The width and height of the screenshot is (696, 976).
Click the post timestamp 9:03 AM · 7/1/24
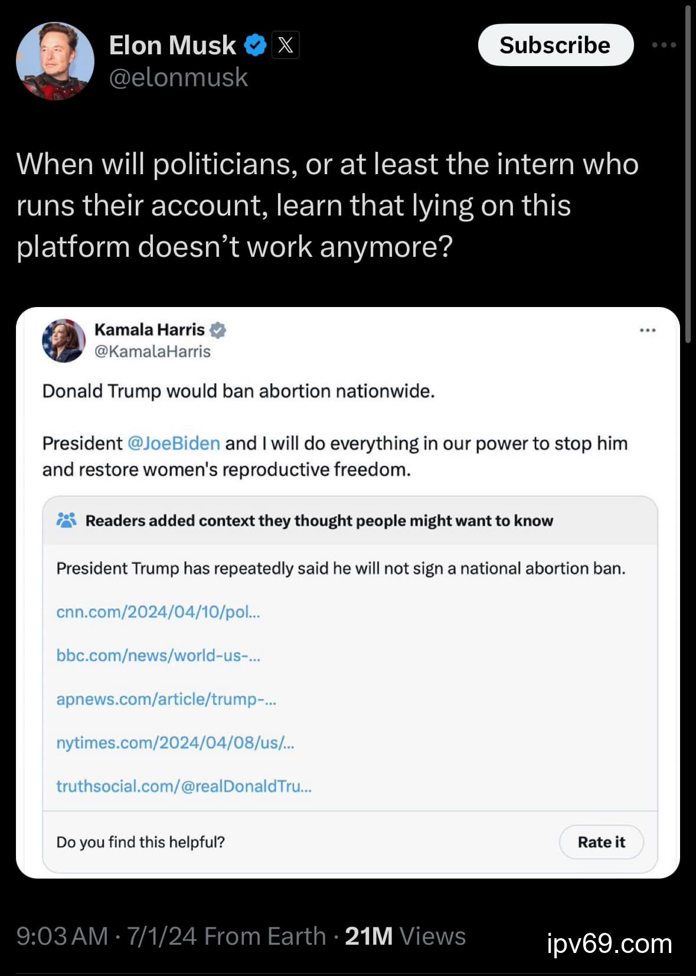106,936
